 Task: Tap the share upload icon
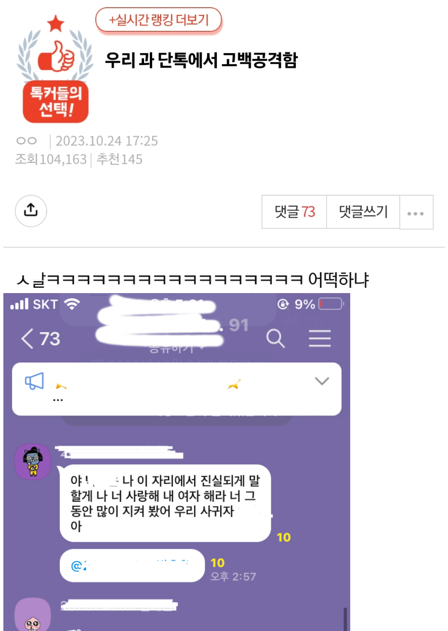[x=31, y=211]
